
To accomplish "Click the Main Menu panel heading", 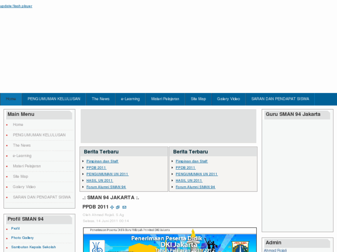I will (x=21, y=114).
